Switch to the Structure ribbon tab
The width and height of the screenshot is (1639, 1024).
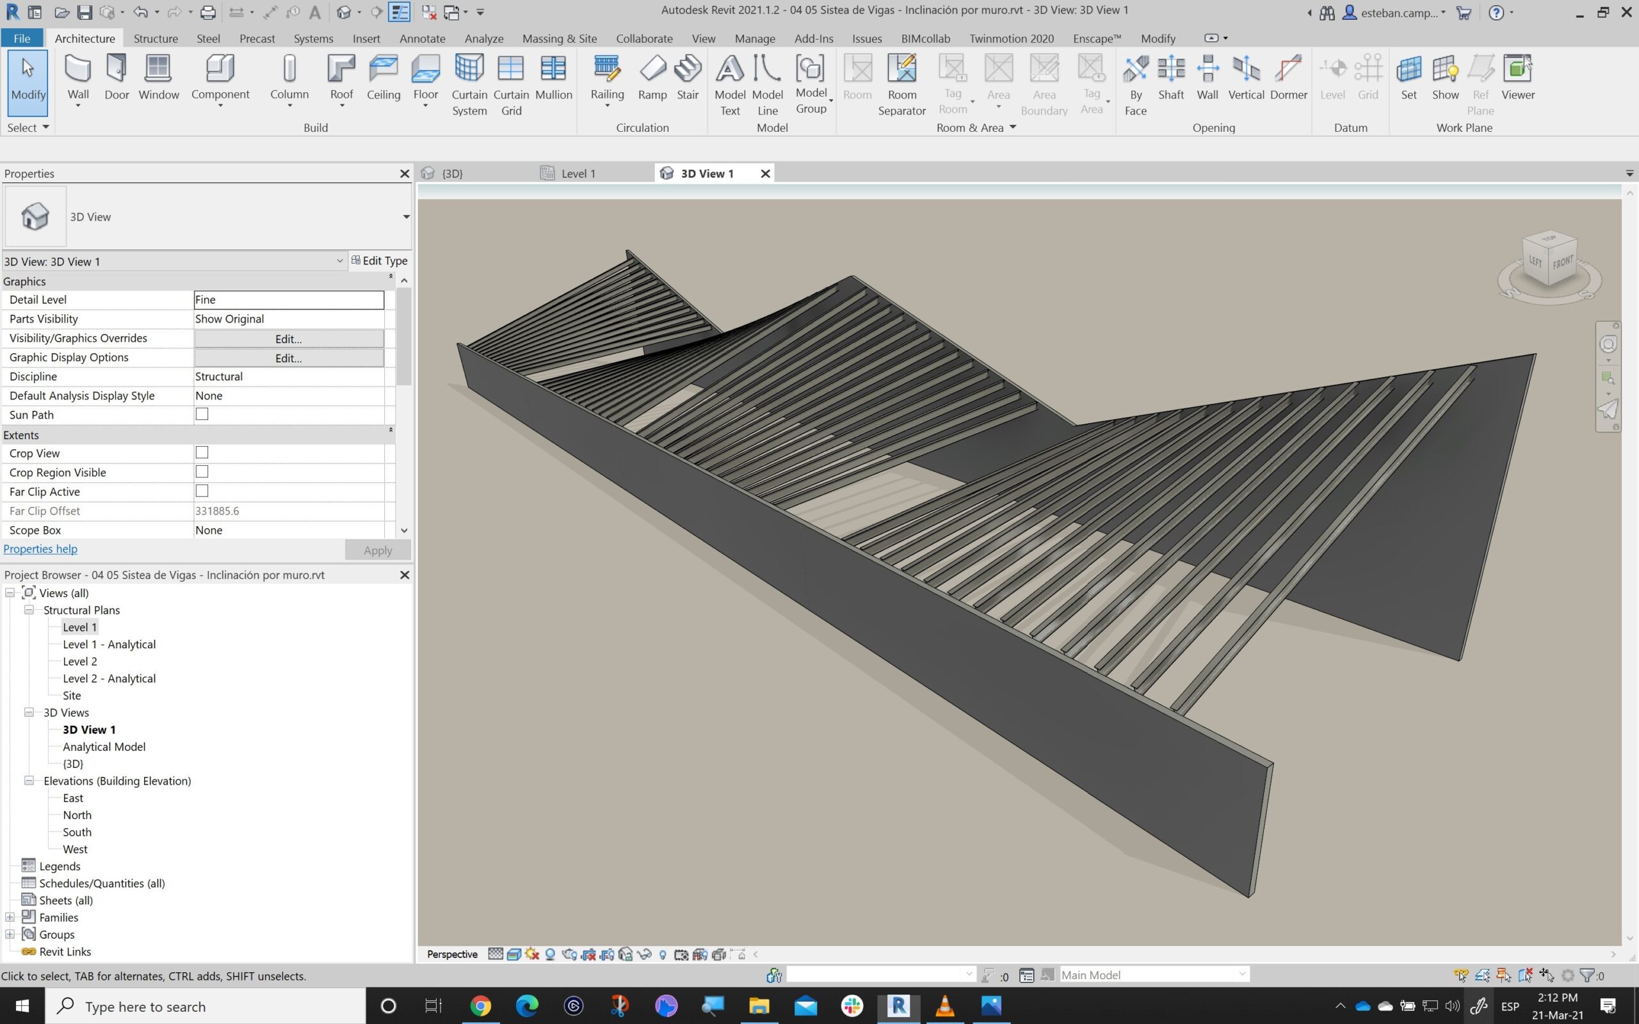[x=155, y=38]
